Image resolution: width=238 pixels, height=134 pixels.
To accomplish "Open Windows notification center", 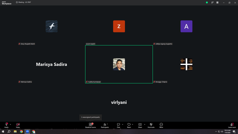I will (234, 131).
